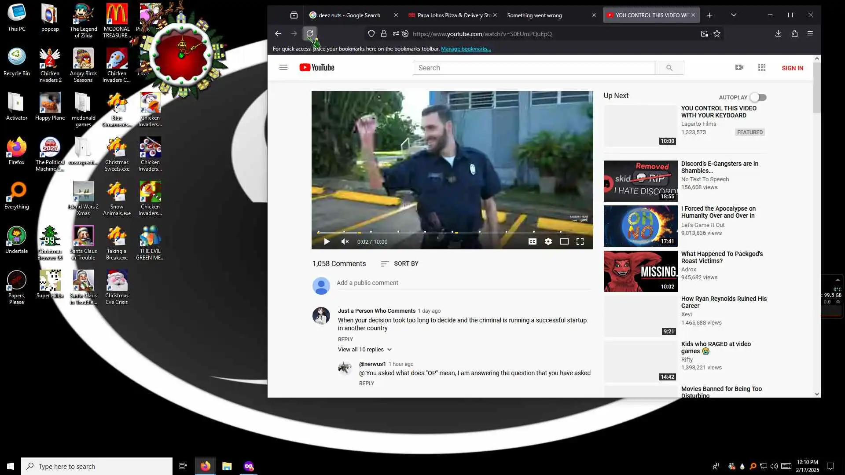Toggle closed captions CC button
The image size is (845, 475).
click(x=532, y=241)
